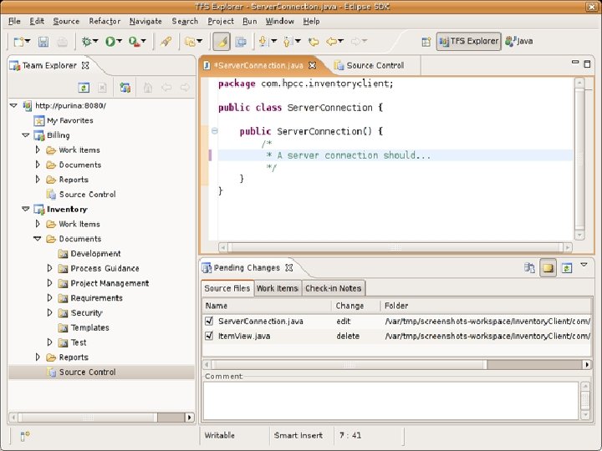Expand the Process Guidance folder
This screenshot has width=602, height=451.
[x=49, y=268]
